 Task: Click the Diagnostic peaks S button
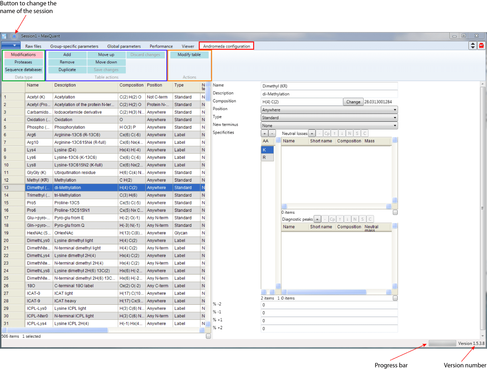(362, 219)
